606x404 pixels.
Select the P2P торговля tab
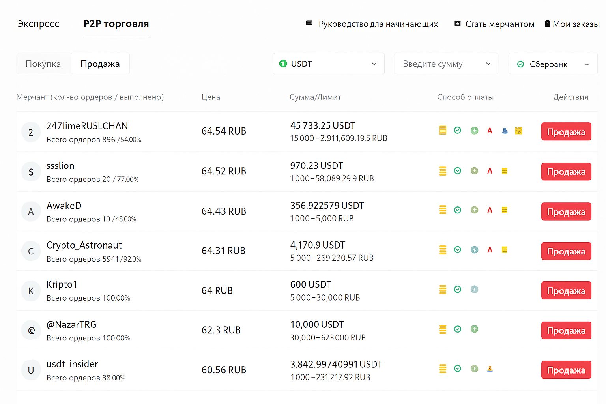point(116,24)
